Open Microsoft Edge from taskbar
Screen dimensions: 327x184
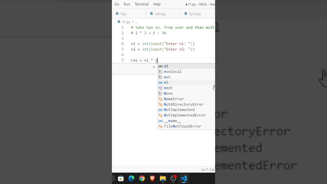coord(131,178)
